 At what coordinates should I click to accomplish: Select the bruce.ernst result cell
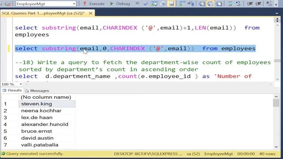[47, 131]
